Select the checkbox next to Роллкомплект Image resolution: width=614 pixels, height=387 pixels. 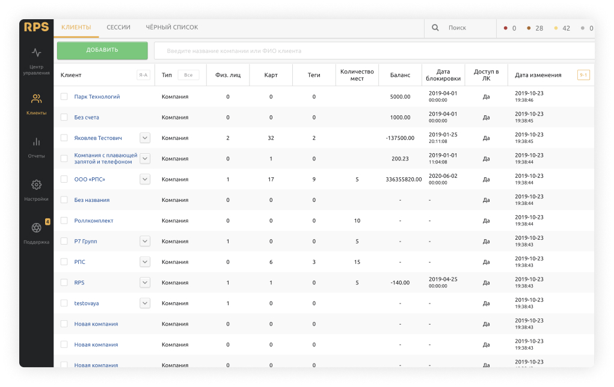click(x=64, y=221)
